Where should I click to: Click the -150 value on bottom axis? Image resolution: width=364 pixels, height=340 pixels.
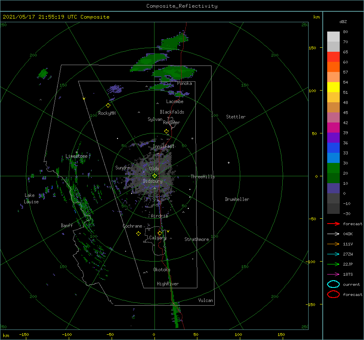(x=24, y=334)
